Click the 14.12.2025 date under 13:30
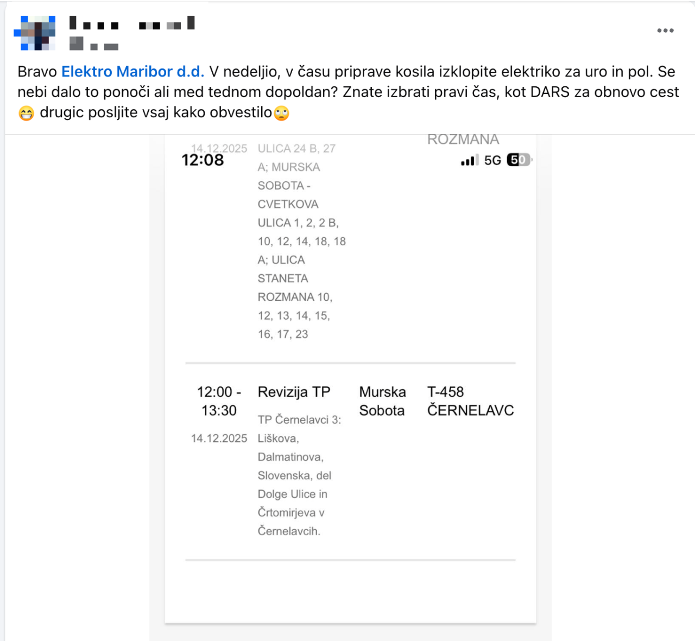The height and width of the screenshot is (641, 695). pos(219,439)
